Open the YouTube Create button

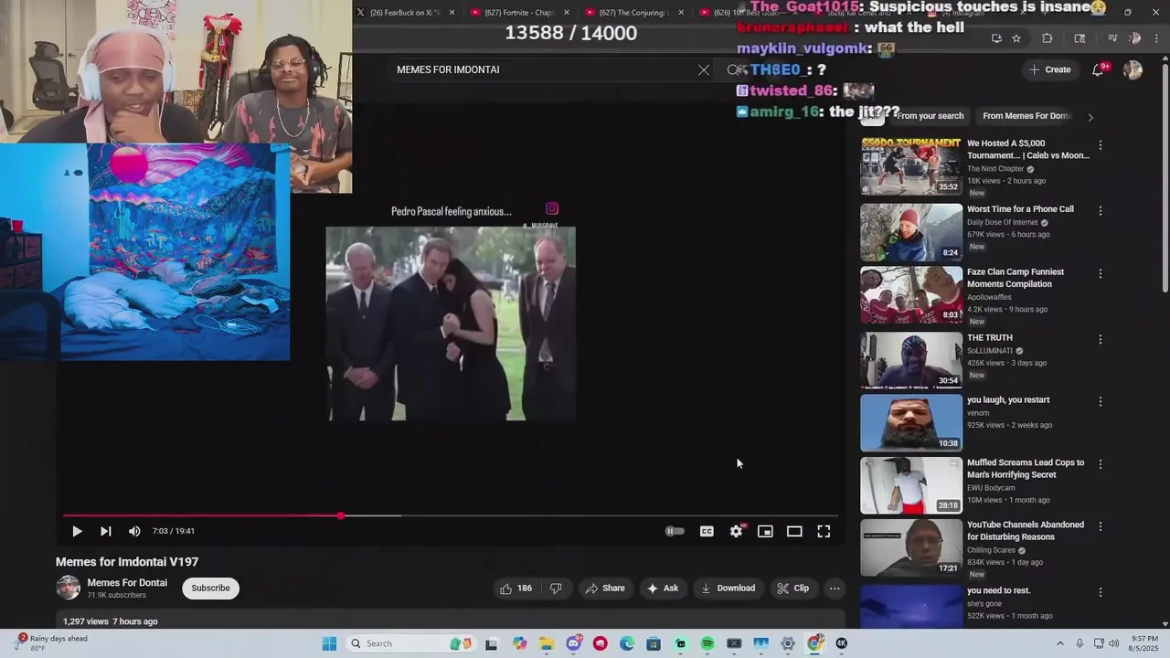click(x=1049, y=69)
